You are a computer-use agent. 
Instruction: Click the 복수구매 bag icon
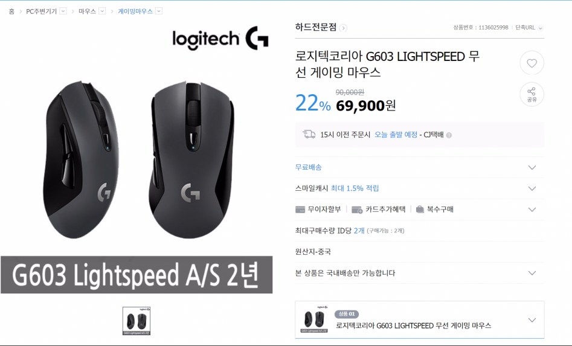point(420,210)
